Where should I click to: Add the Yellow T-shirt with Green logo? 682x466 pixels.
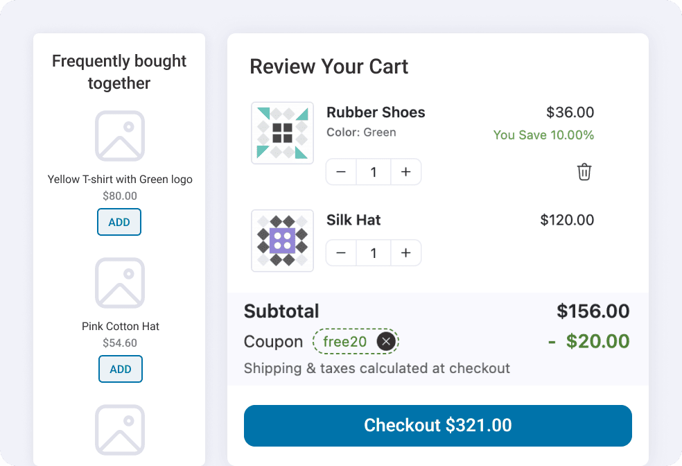coord(119,222)
